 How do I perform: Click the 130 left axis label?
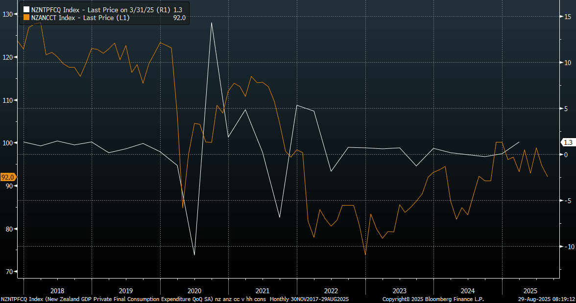coord(7,14)
